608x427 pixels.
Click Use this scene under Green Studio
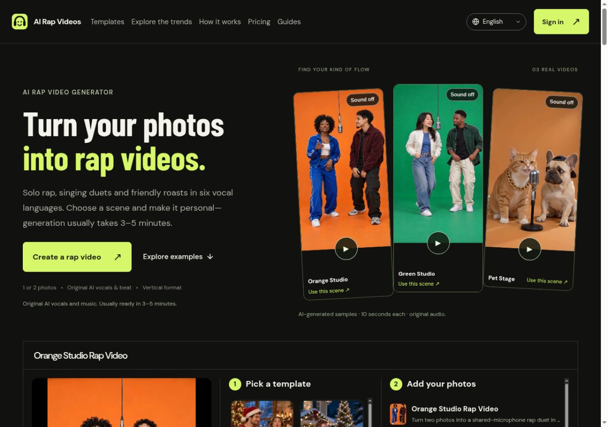(x=419, y=284)
